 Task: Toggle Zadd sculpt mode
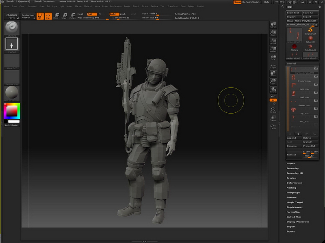coord(114,14)
